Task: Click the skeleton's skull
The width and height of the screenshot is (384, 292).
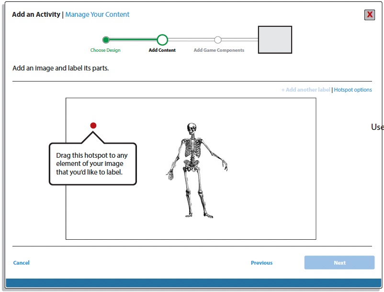Action: [192, 128]
